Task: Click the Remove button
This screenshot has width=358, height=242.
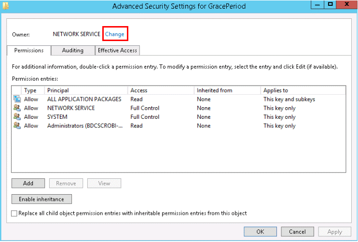Action: tap(66, 183)
